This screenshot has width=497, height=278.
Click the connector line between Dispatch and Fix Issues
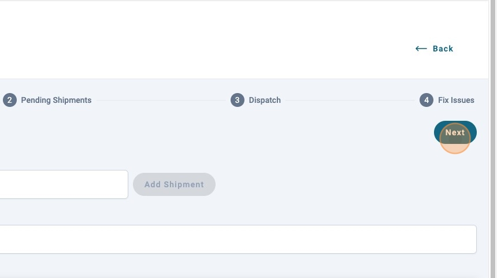tap(351, 100)
